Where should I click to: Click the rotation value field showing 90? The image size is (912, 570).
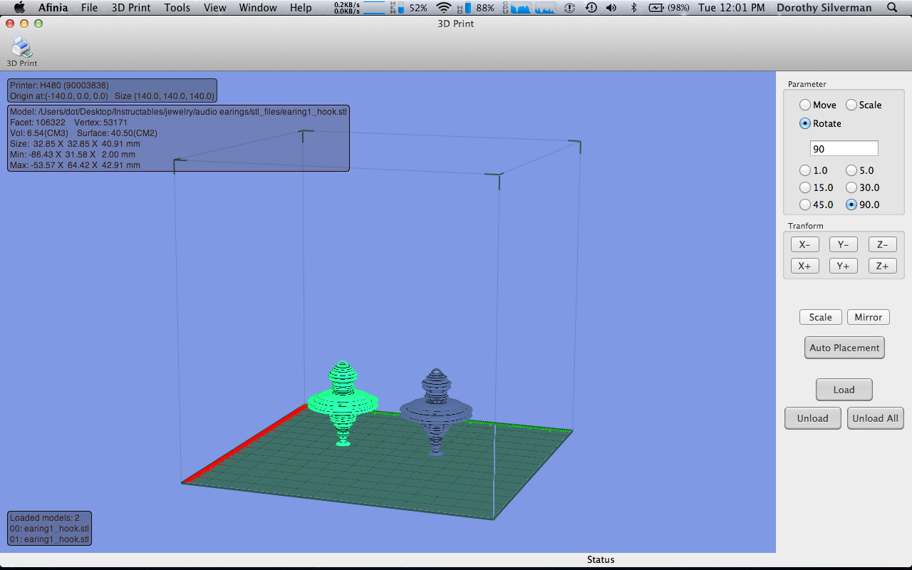click(844, 149)
